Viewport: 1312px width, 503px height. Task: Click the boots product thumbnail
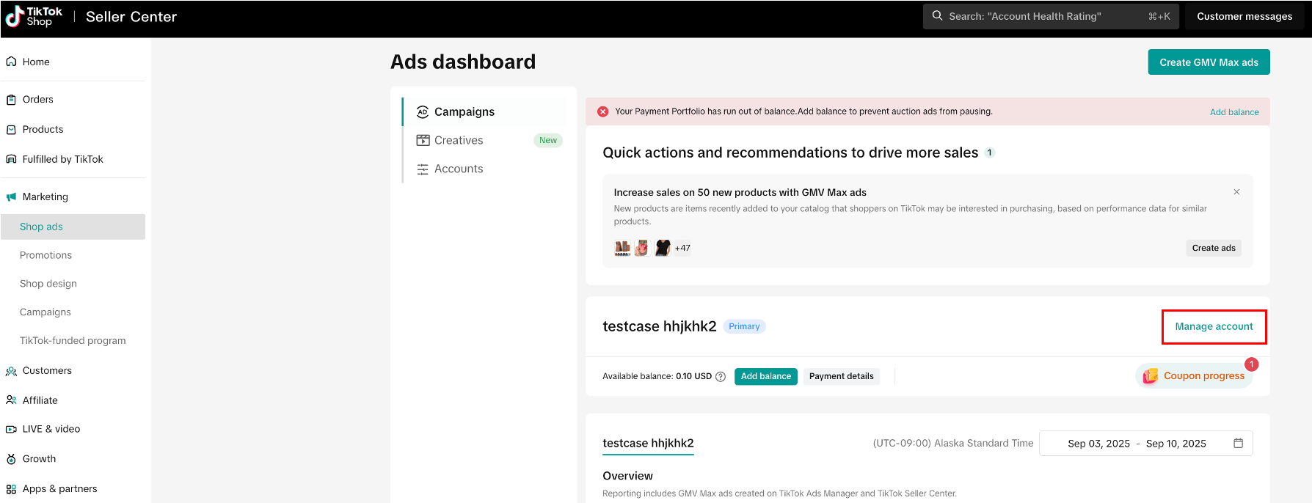point(622,248)
